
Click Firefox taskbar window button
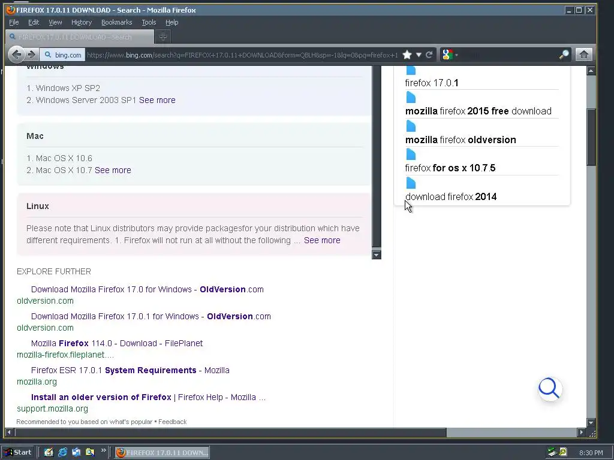pyautogui.click(x=162, y=453)
